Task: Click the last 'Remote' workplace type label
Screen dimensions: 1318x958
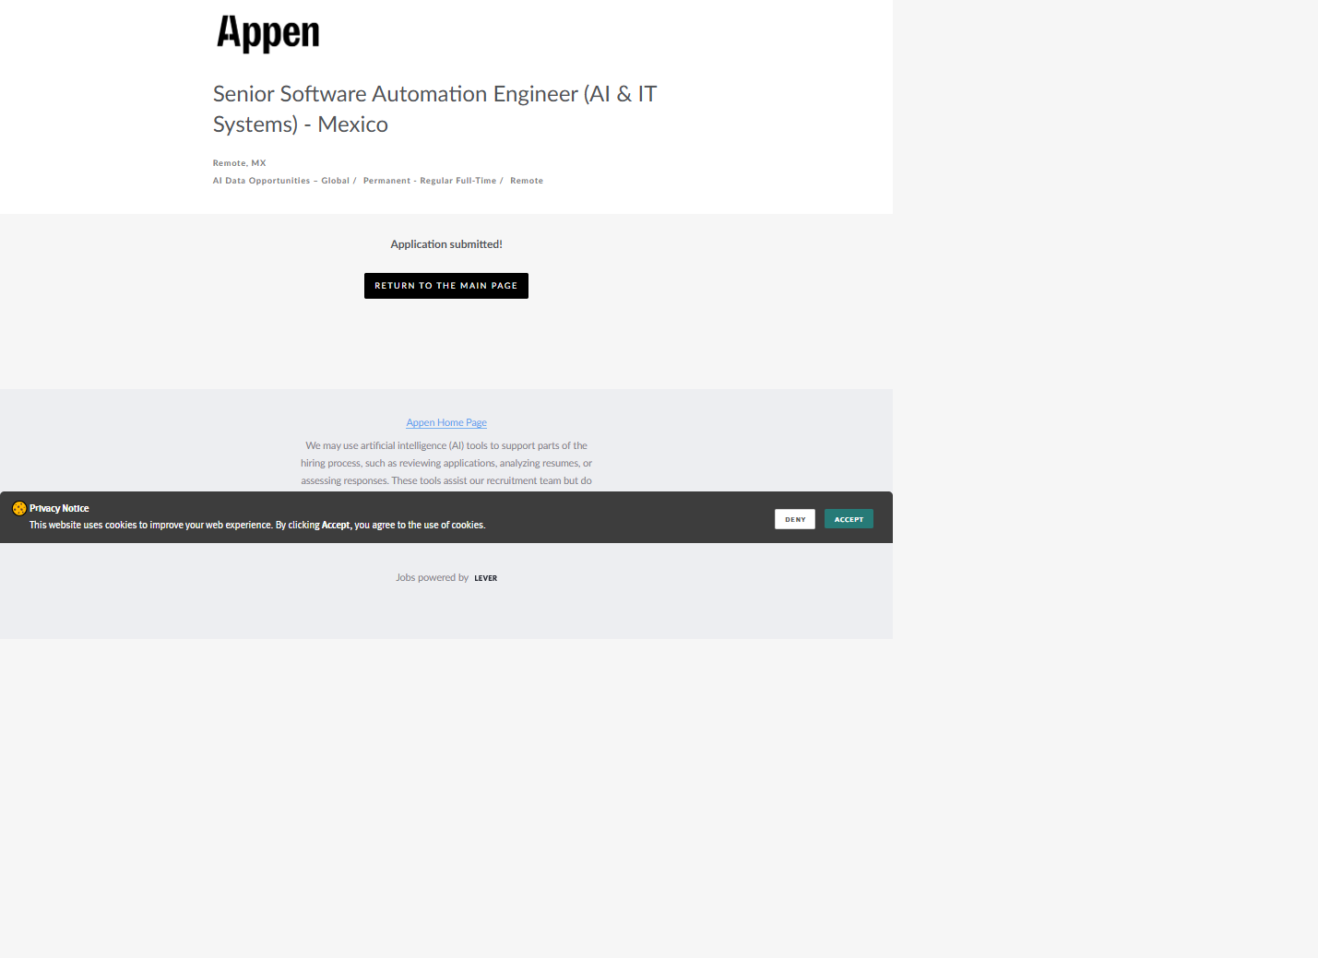Action: [x=526, y=181]
